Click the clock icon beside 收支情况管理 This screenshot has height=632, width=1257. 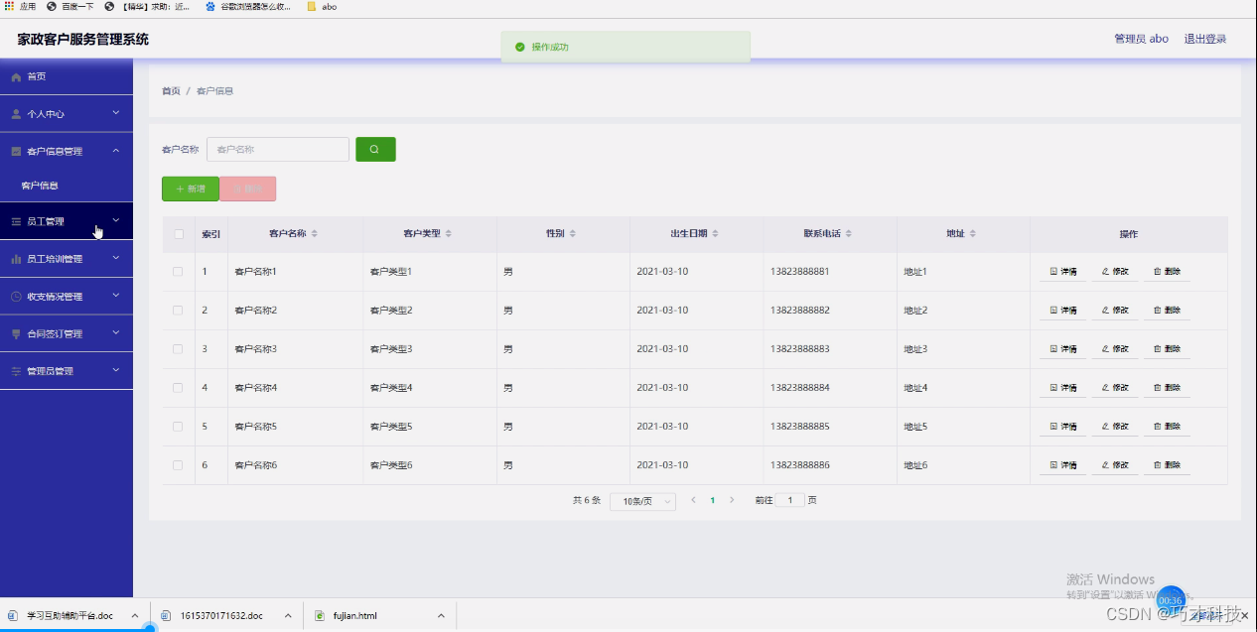(x=16, y=297)
